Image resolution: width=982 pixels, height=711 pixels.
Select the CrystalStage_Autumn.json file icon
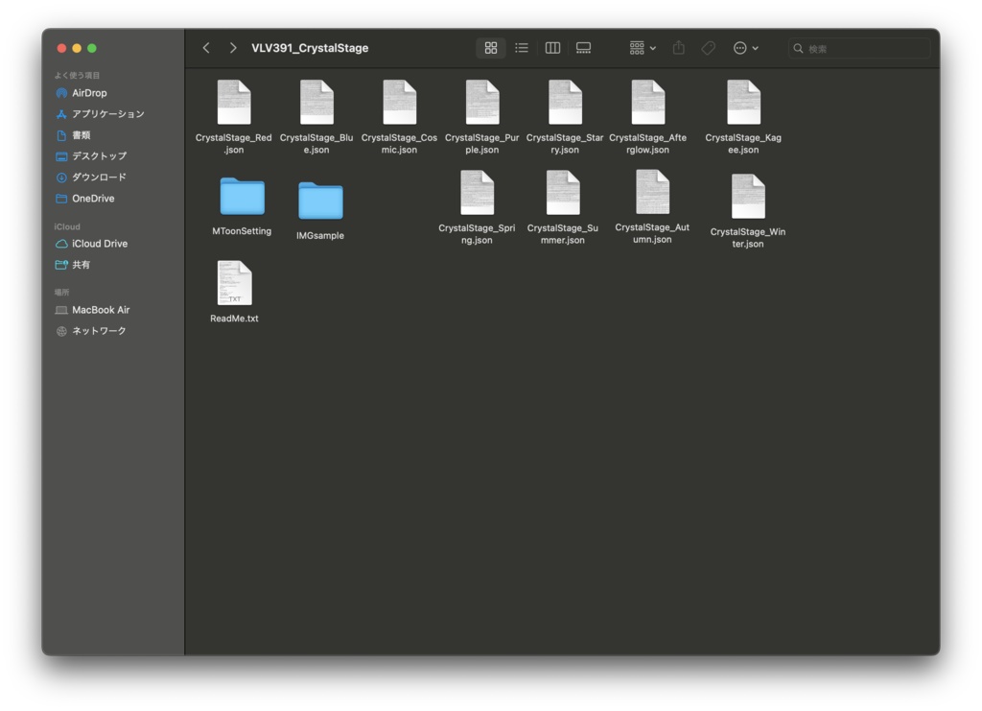coord(652,192)
